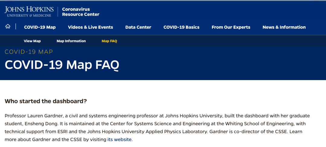The width and height of the screenshot is (326, 147).
Task: Click the "Who started the dashboard?" question heading
Action: click(46, 101)
